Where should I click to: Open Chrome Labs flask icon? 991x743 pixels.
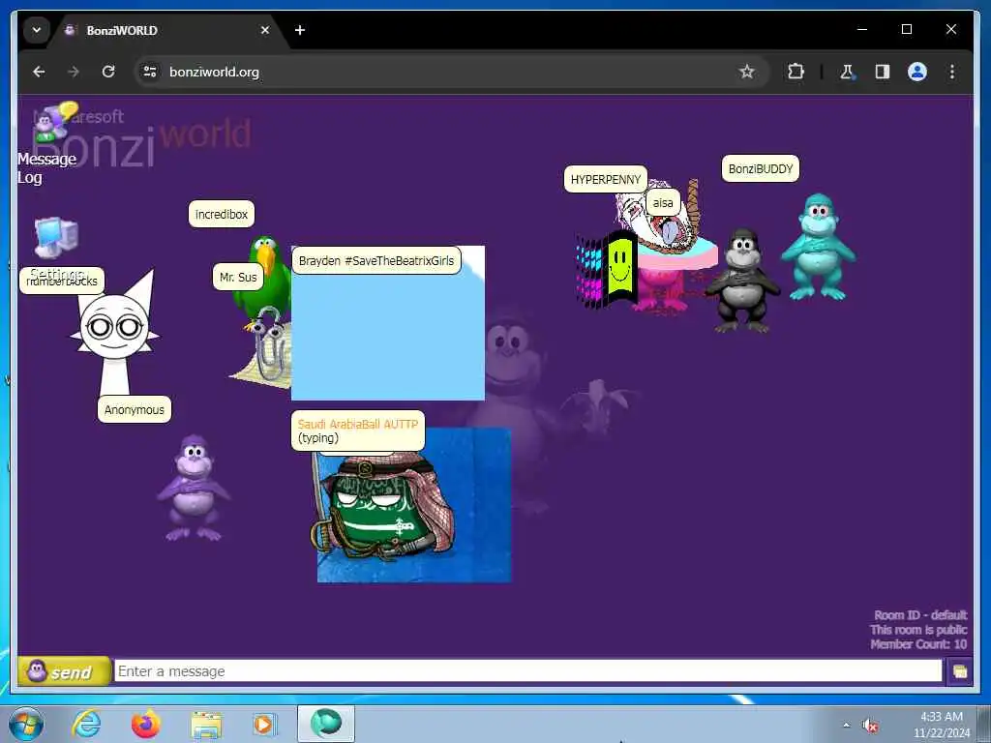[x=848, y=72]
